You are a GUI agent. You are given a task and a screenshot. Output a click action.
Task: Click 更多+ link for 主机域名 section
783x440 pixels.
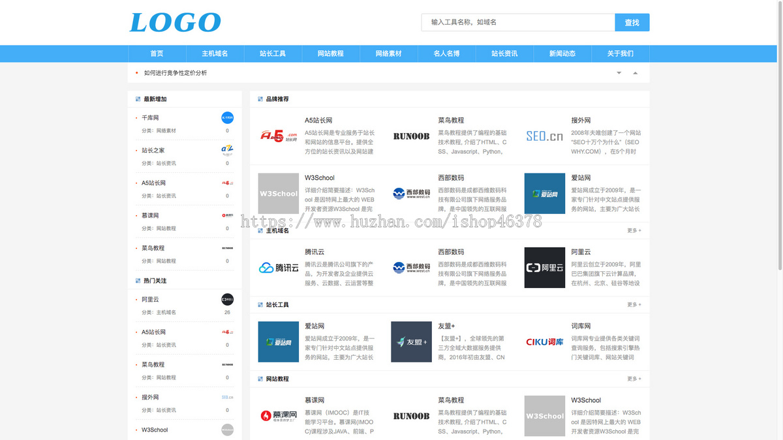tap(634, 231)
